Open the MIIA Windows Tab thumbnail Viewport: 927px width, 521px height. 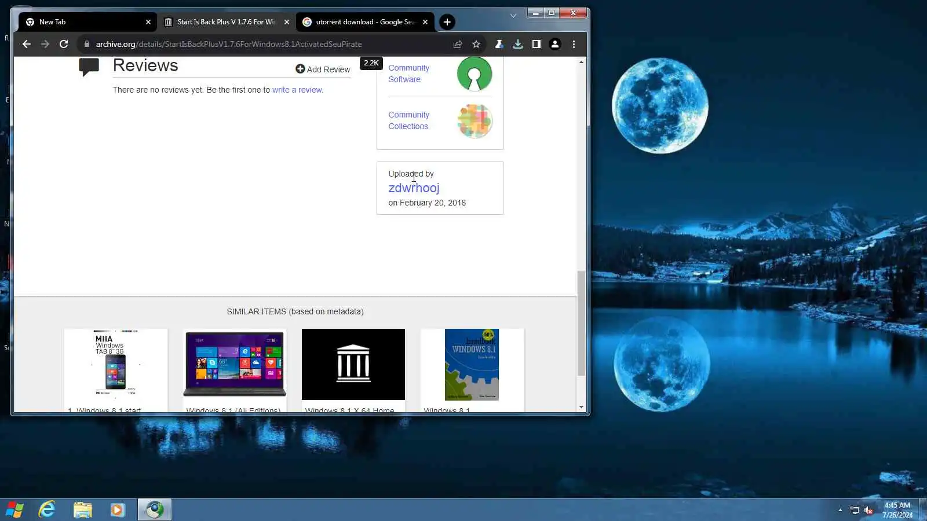coord(116,364)
